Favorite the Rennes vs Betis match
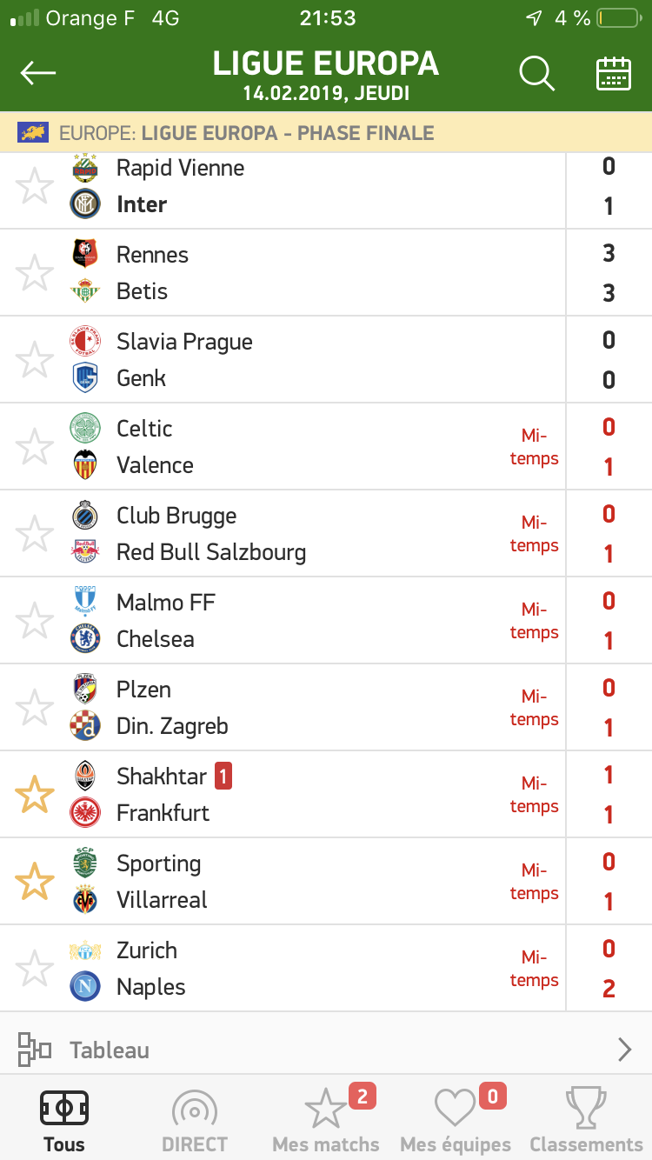This screenshot has width=652, height=1160. [x=35, y=273]
